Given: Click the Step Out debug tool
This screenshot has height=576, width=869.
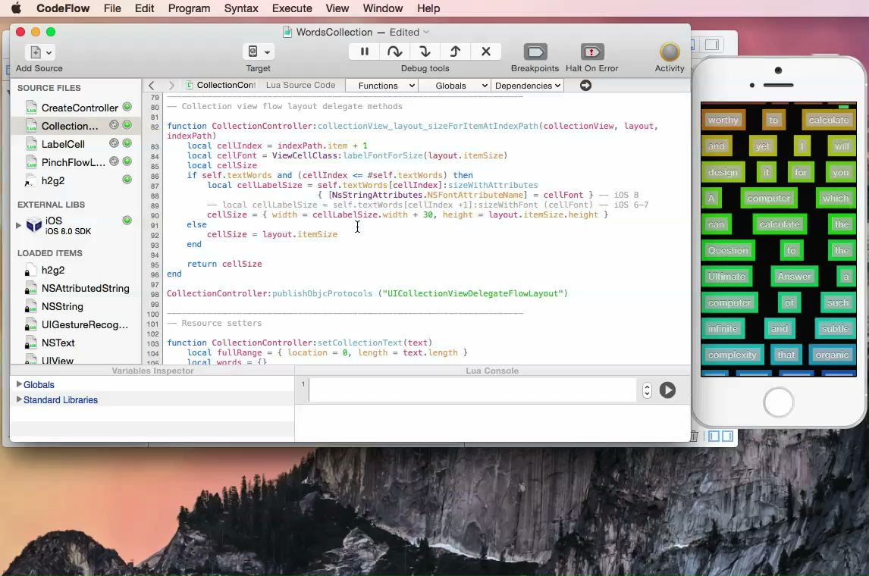Looking at the screenshot, I should tap(456, 52).
